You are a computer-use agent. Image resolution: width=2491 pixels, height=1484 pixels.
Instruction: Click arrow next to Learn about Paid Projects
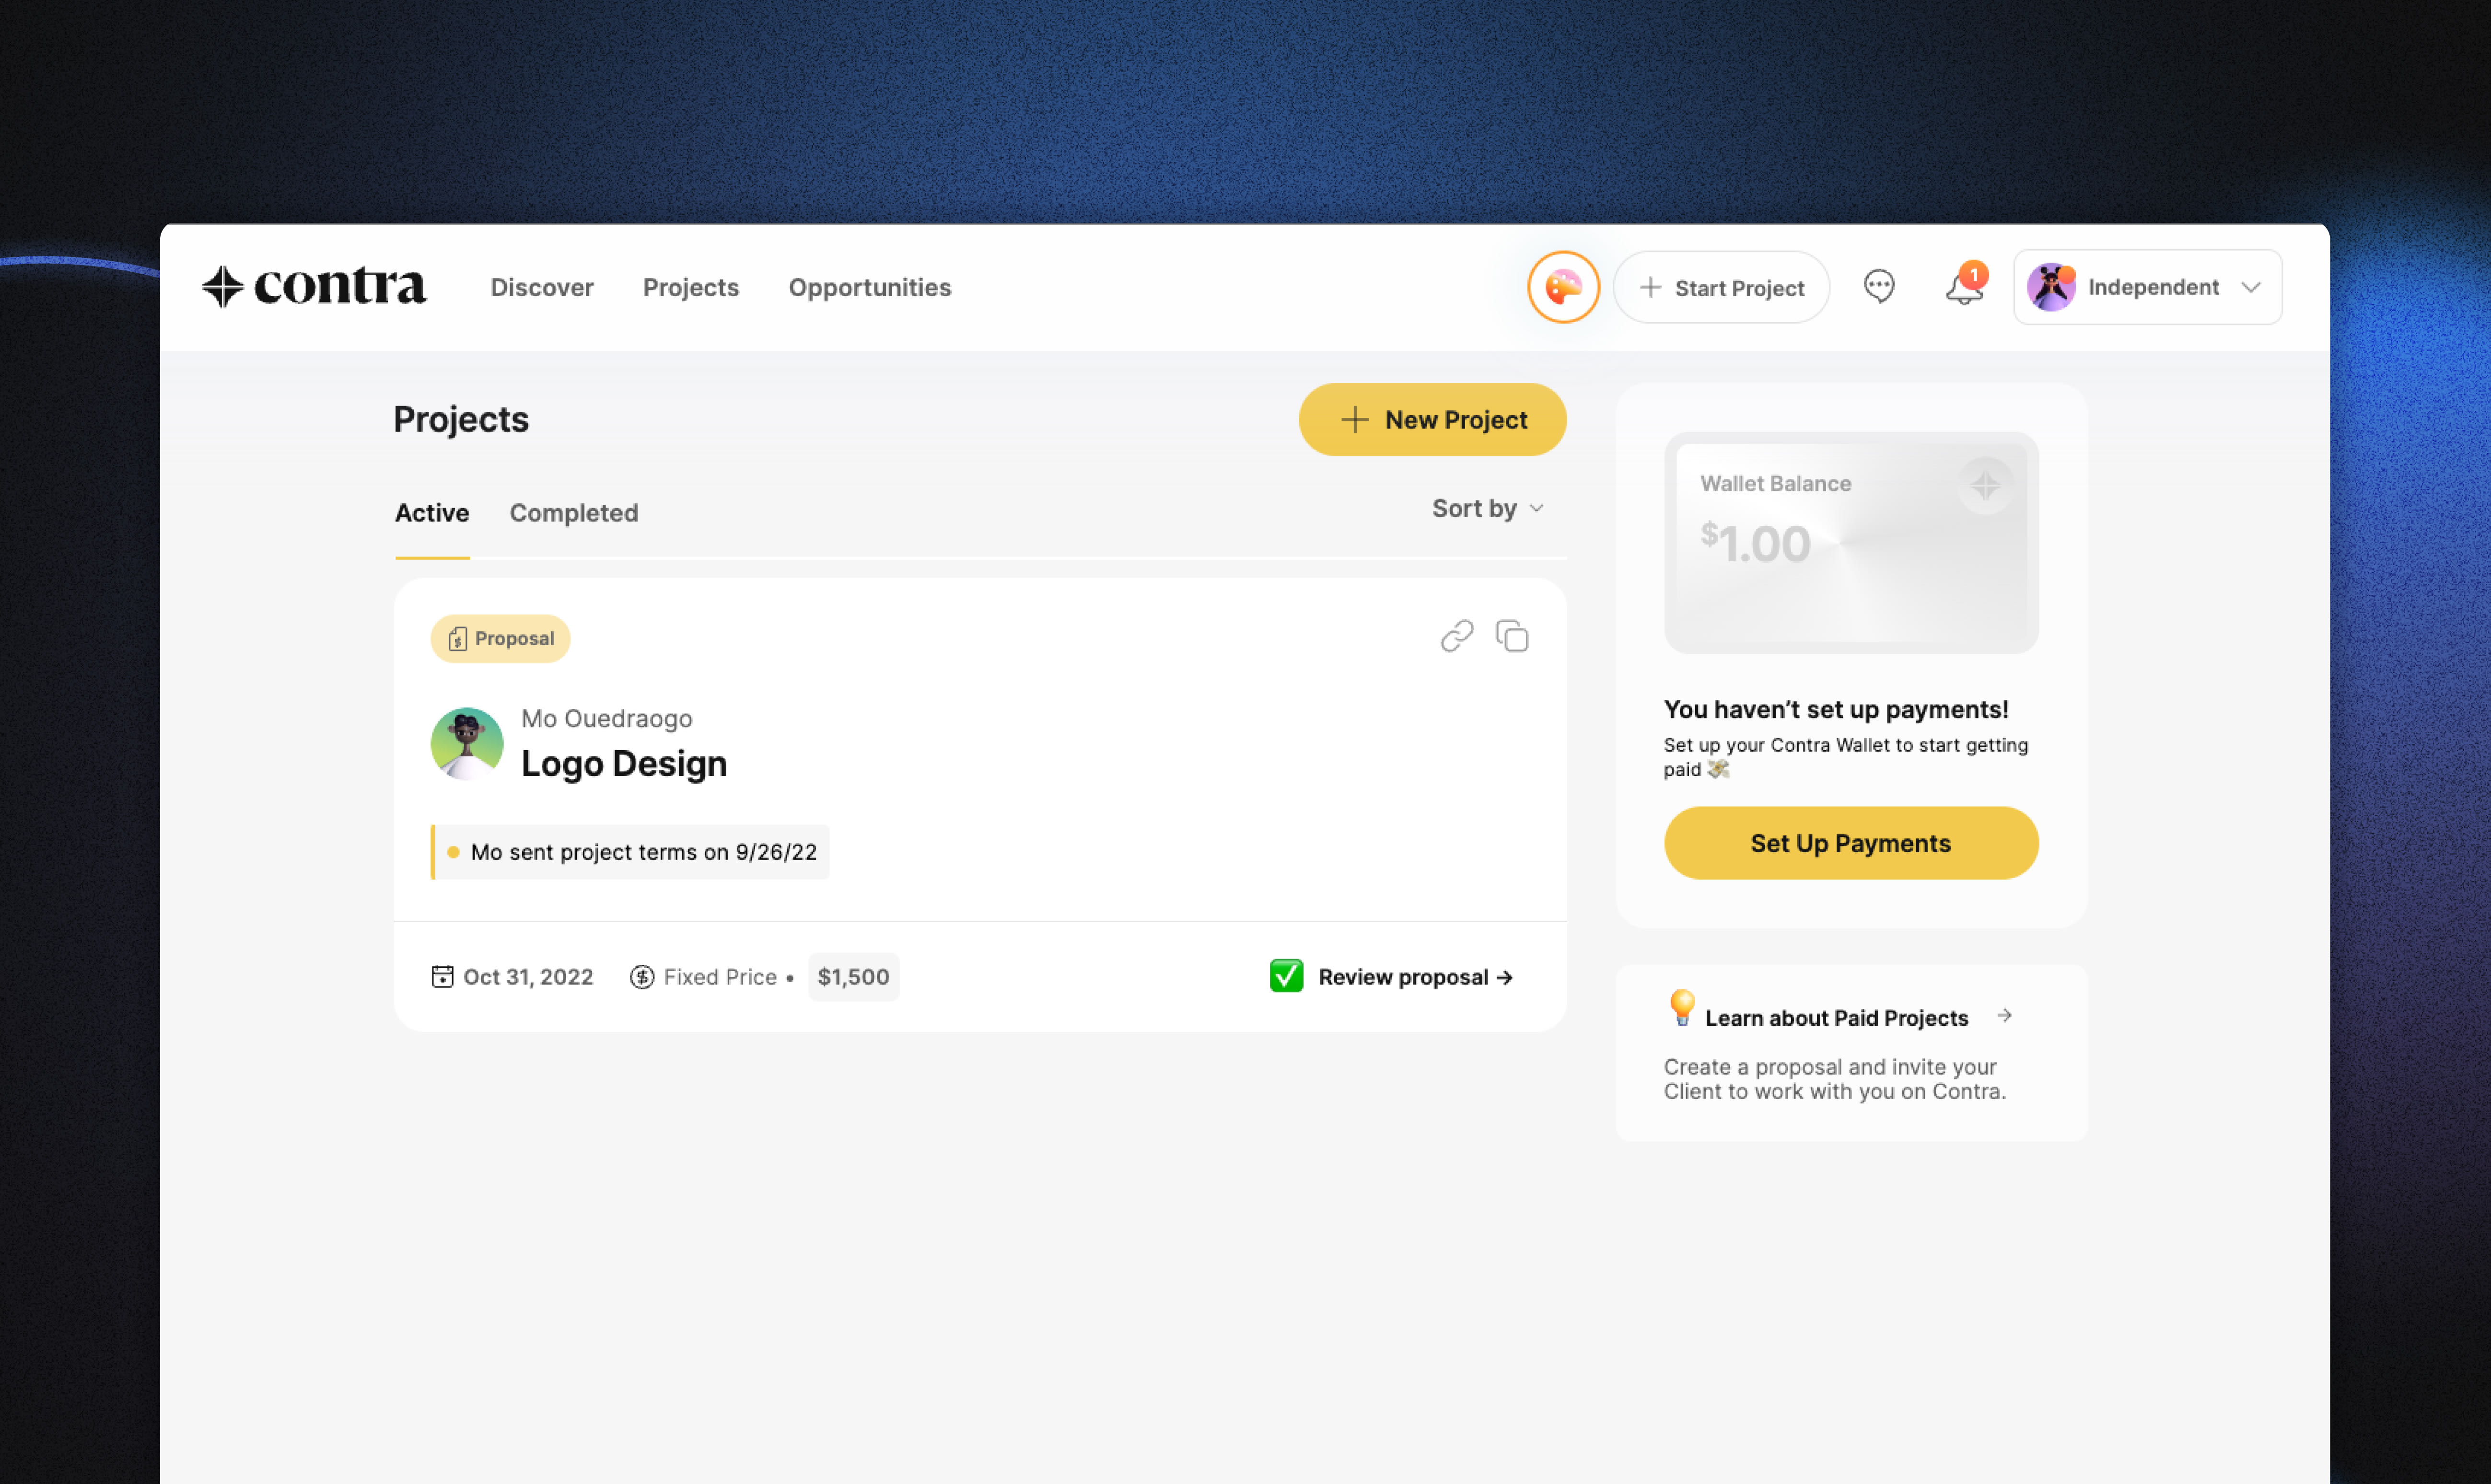click(x=2004, y=1016)
